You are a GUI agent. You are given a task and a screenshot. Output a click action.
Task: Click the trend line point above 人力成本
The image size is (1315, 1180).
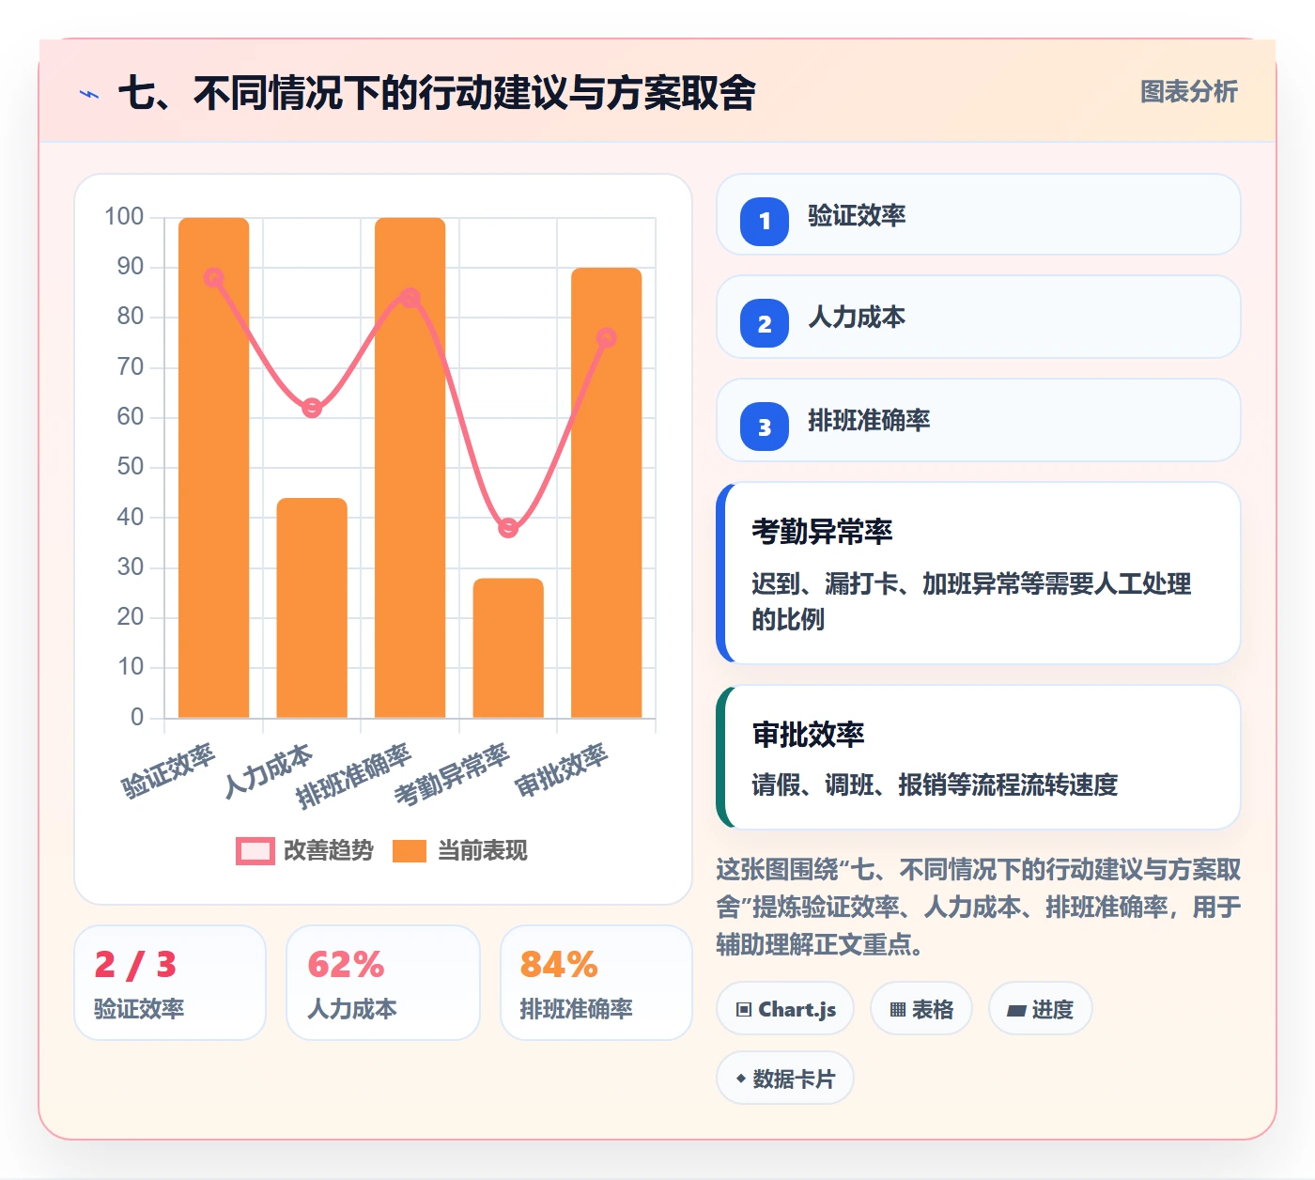click(312, 408)
